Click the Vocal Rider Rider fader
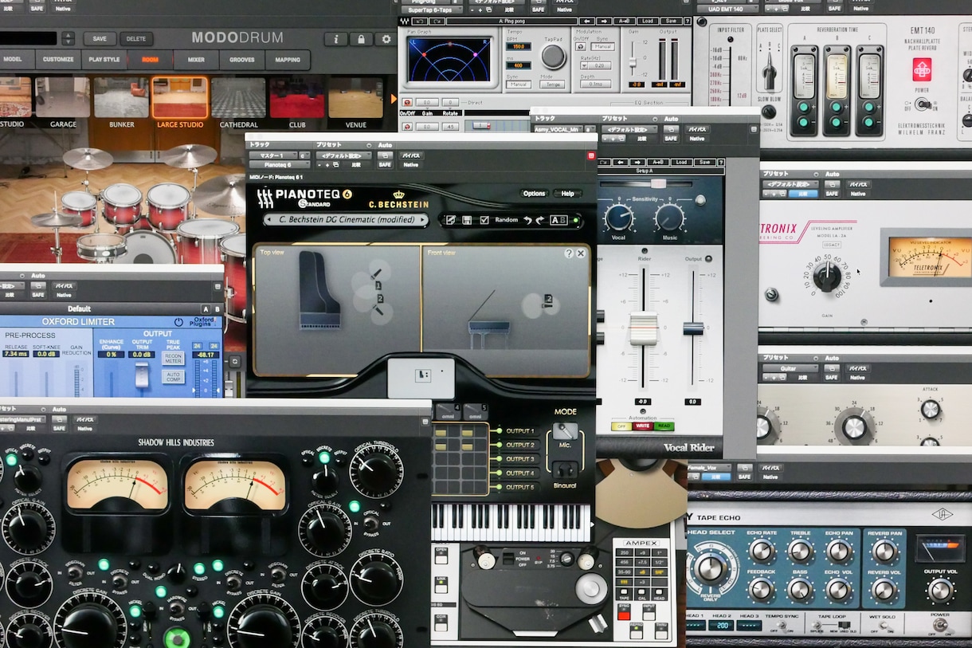 (644, 328)
